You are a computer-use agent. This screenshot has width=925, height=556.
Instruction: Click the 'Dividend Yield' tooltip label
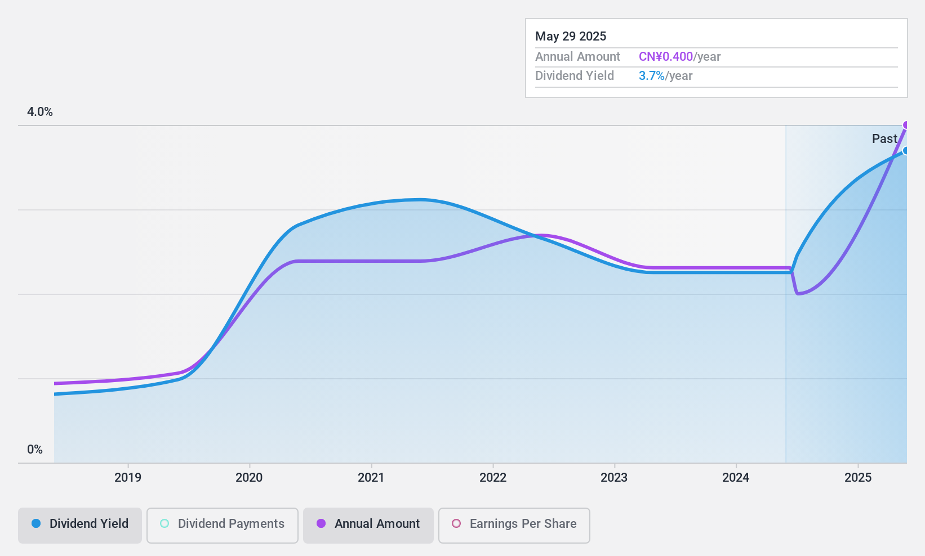click(x=575, y=76)
